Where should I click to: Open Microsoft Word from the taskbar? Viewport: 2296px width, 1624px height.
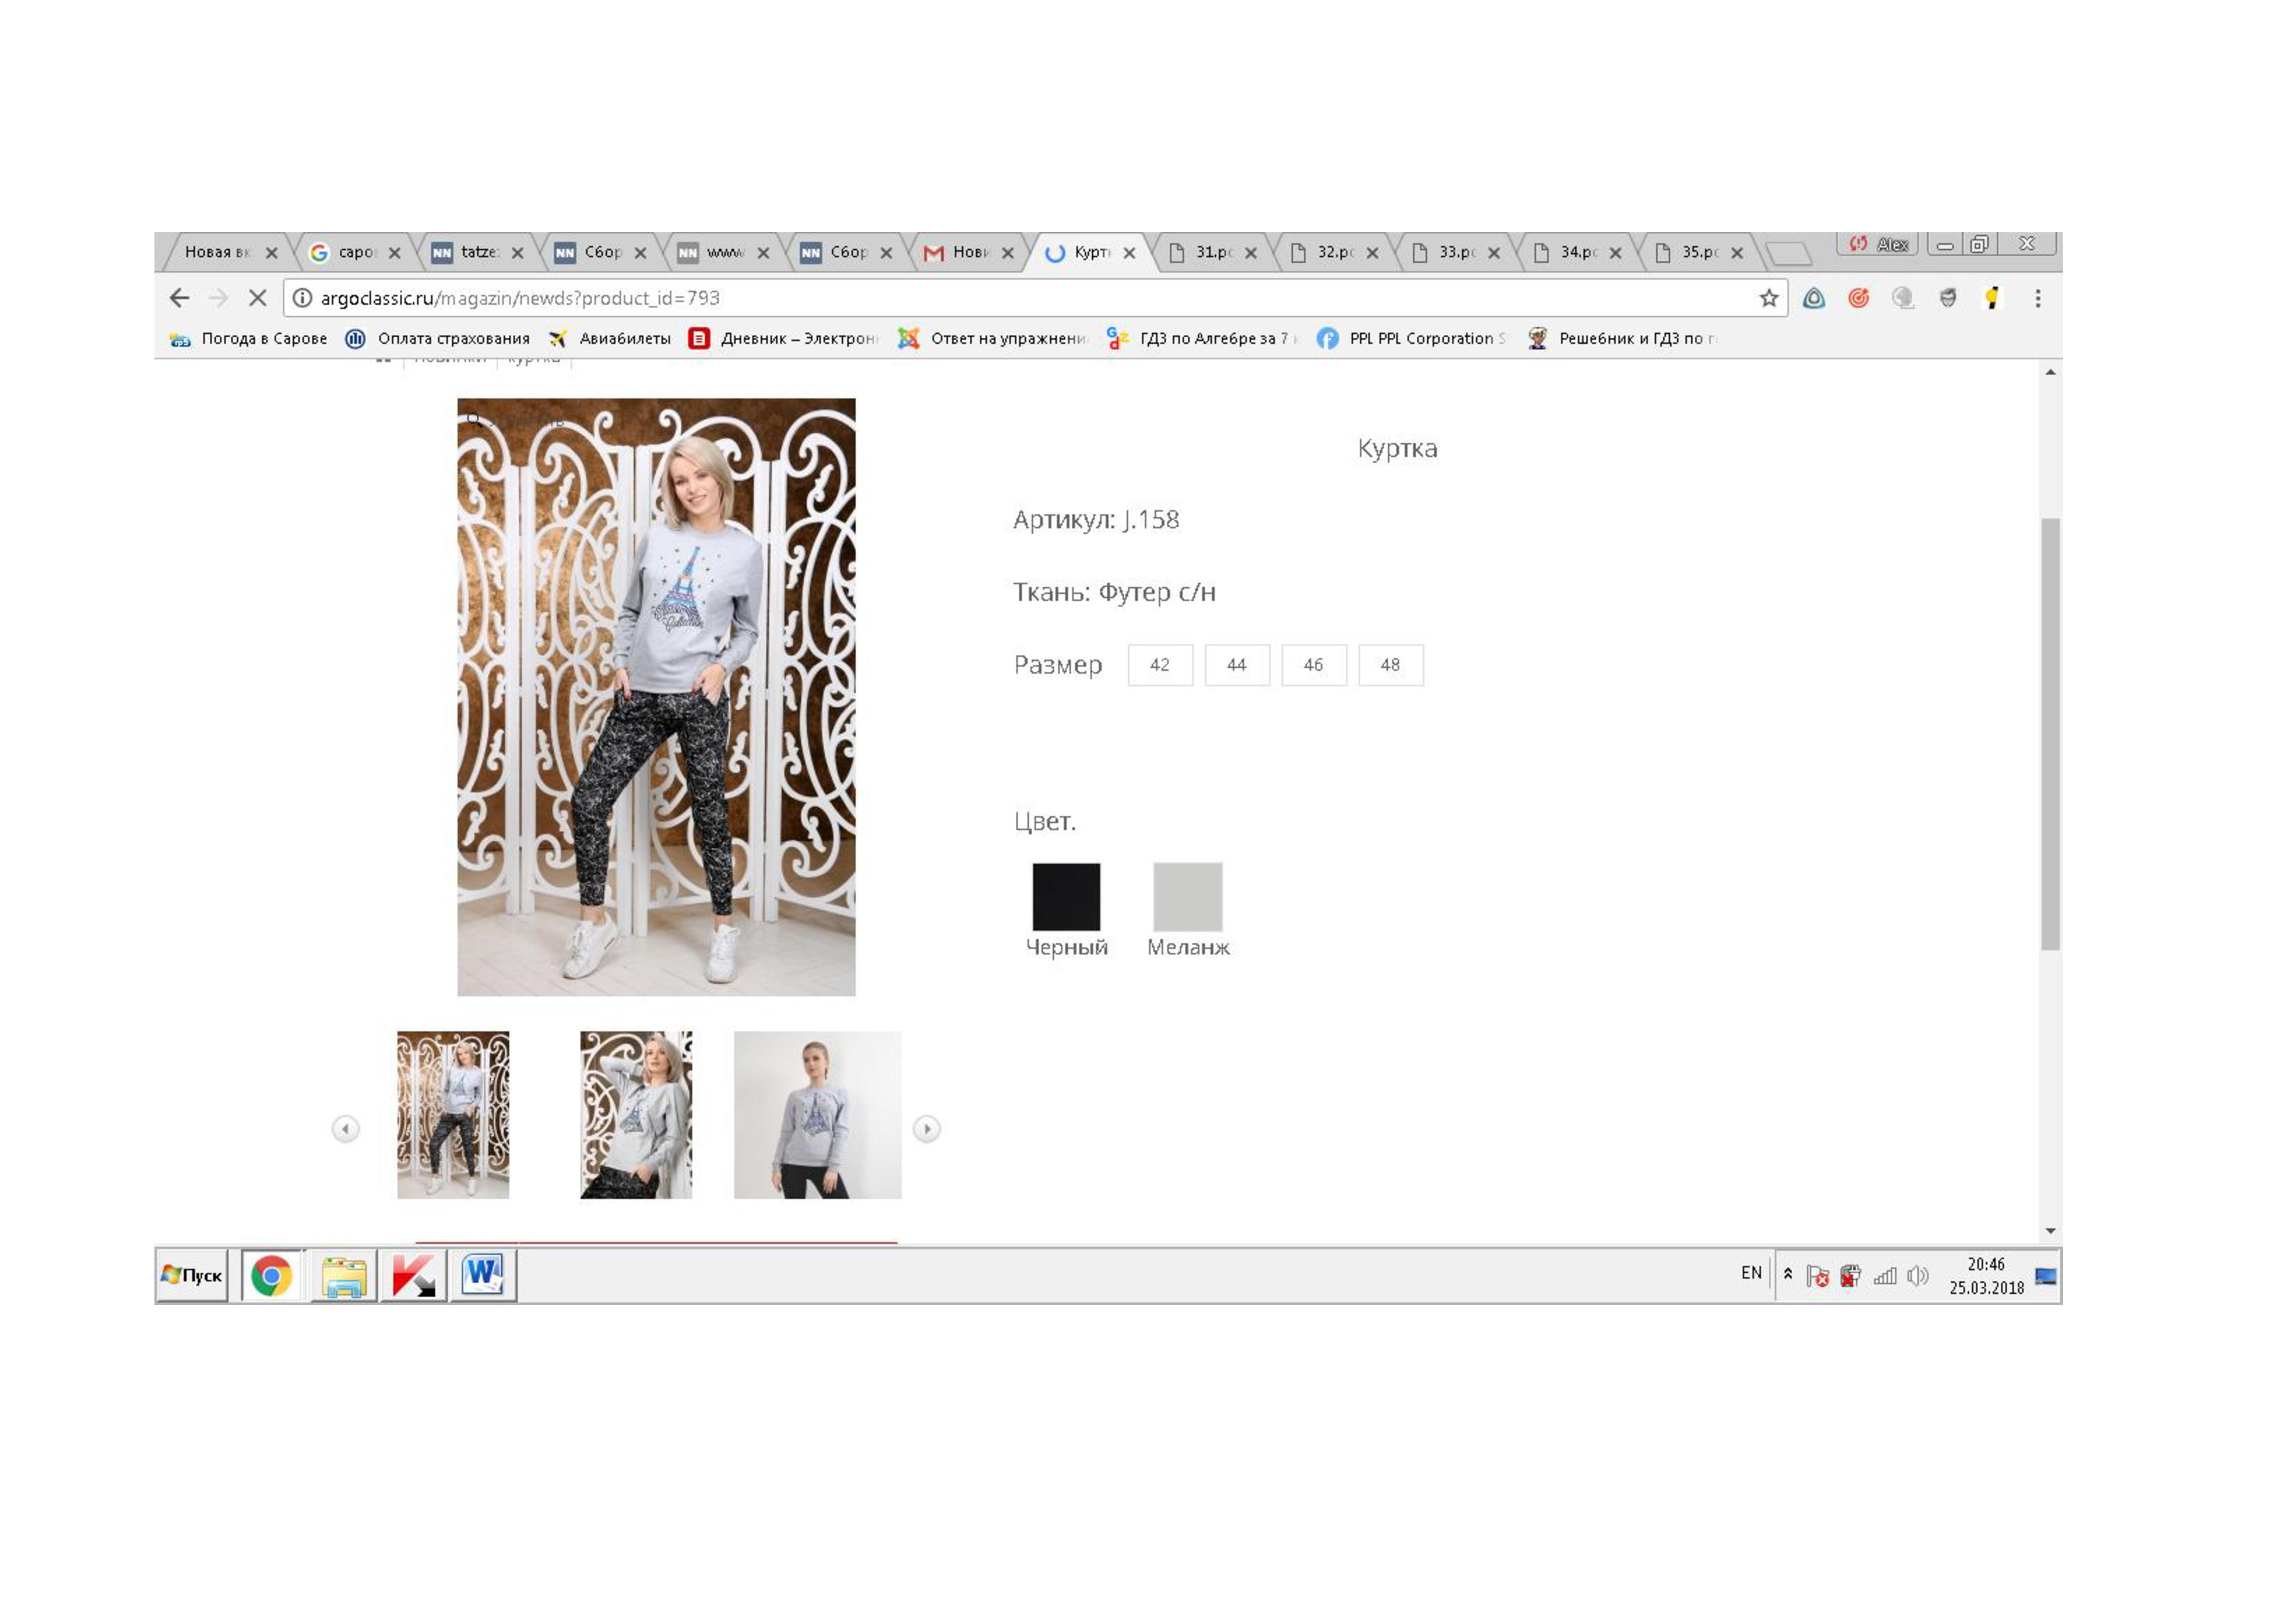click(483, 1276)
